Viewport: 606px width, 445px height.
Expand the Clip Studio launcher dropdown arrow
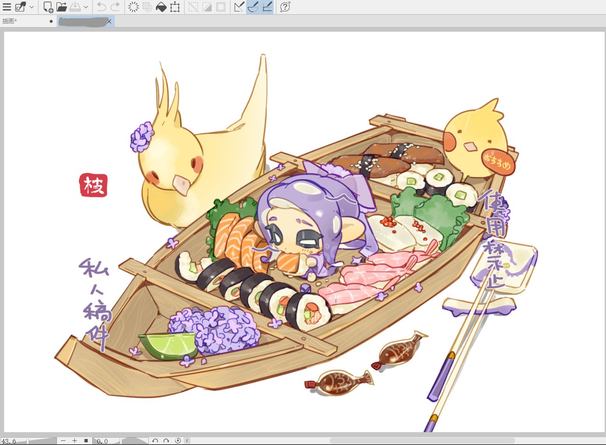(x=32, y=7)
